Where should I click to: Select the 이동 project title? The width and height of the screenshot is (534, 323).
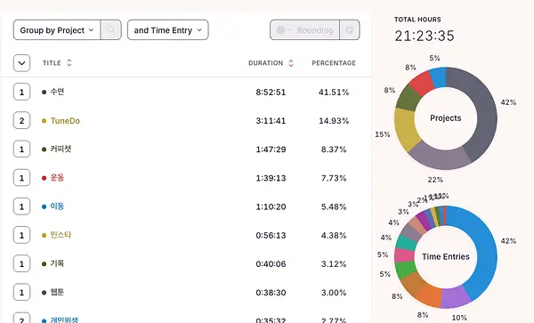point(57,206)
